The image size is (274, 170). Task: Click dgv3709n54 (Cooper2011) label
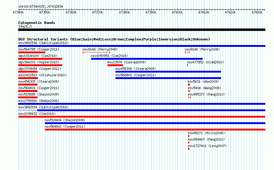coord(40,69)
